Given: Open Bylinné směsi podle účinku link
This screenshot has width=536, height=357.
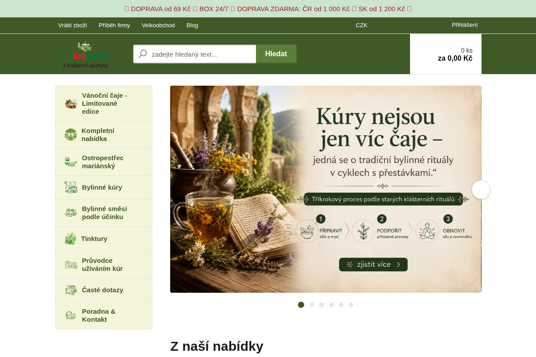Looking at the screenshot, I should 105,213.
